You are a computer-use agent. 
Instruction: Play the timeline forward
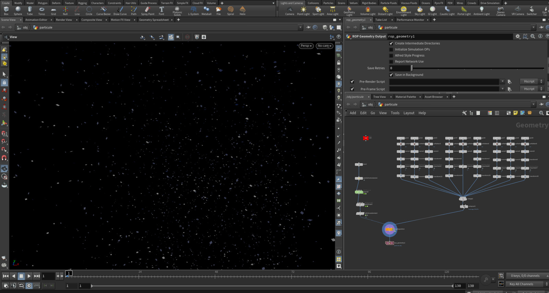tap(29, 276)
